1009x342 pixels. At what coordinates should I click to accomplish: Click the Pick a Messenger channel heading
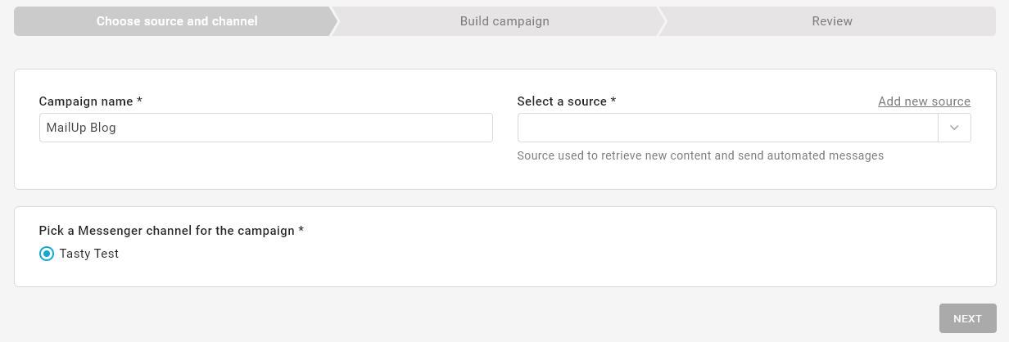coord(166,231)
